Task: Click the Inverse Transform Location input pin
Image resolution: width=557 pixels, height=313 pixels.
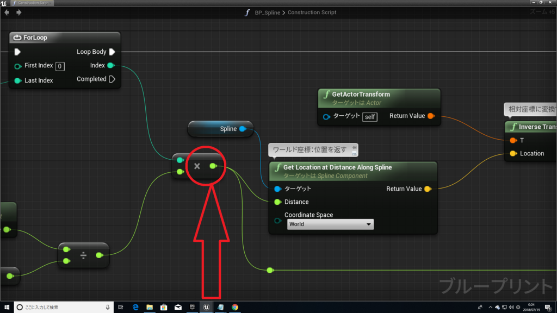Action: 513,154
